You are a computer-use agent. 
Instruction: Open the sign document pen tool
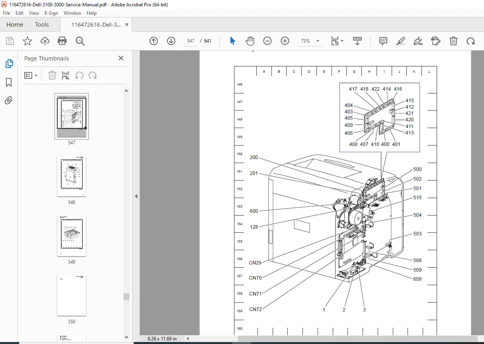click(418, 41)
